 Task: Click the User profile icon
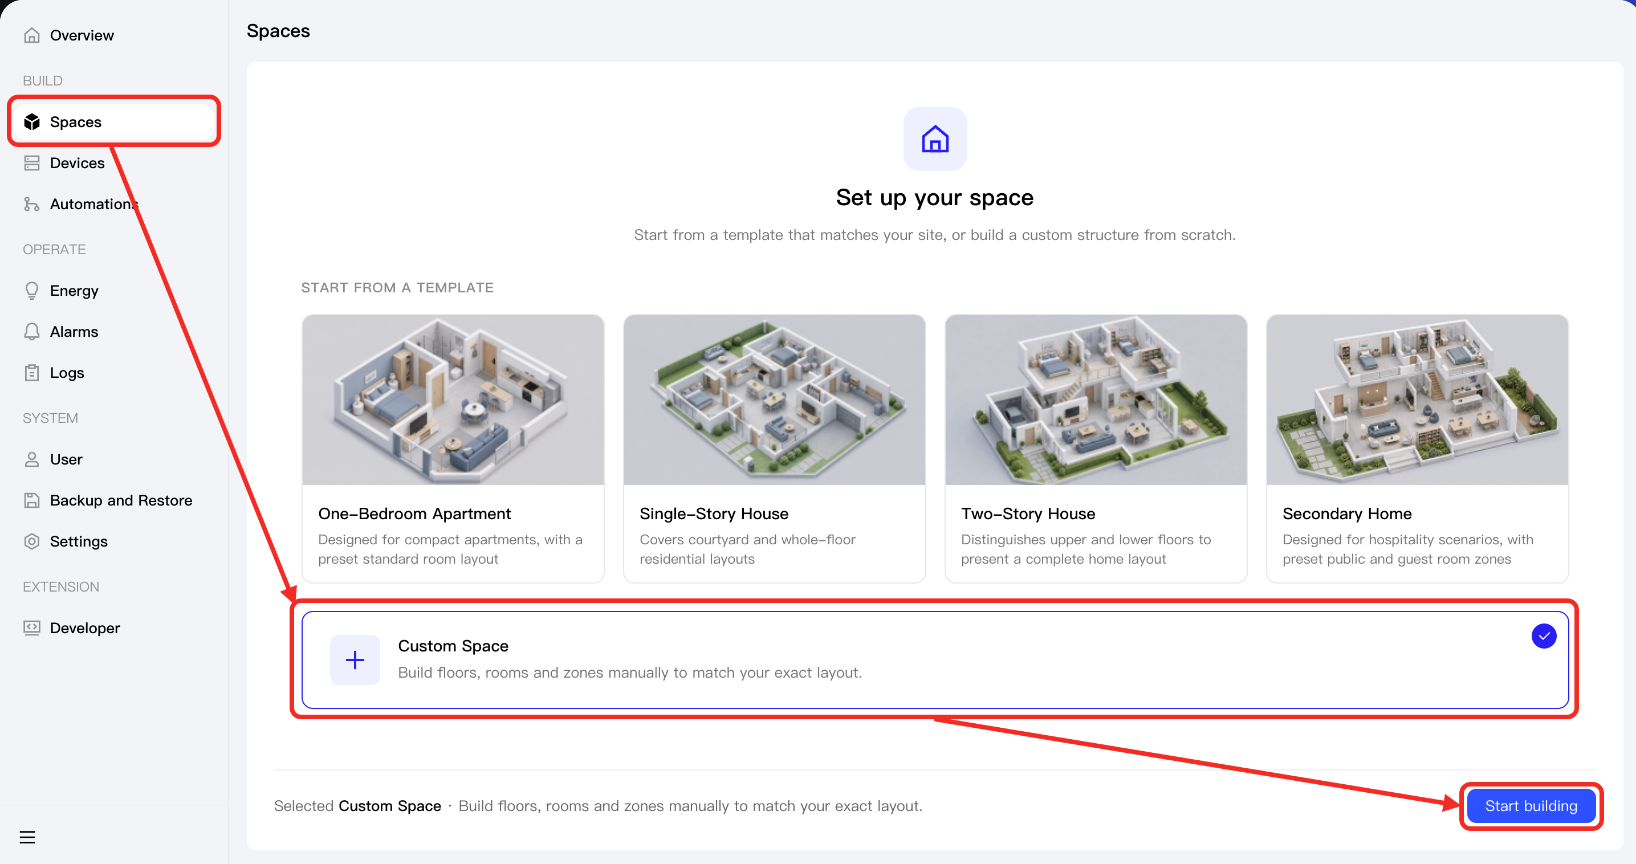[32, 459]
